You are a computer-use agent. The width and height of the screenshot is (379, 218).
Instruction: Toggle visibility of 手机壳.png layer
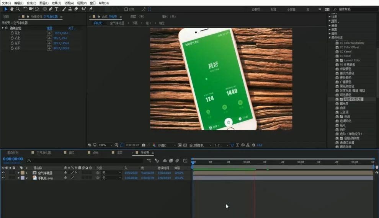[3, 178]
